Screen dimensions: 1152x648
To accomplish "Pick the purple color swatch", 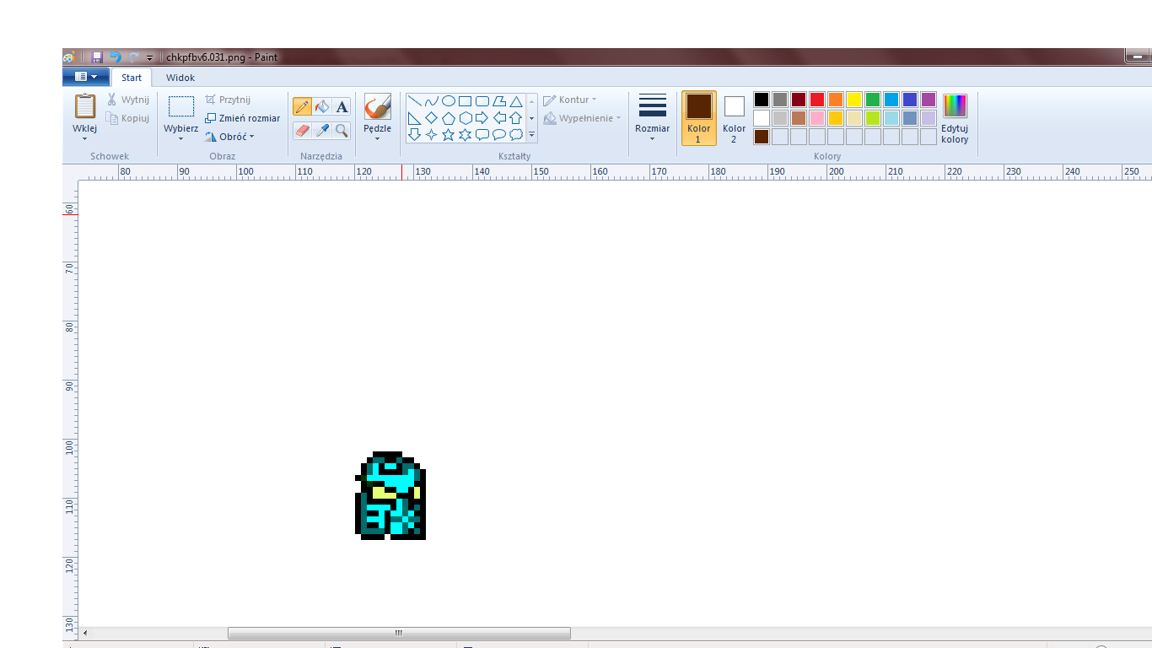I will [x=929, y=100].
